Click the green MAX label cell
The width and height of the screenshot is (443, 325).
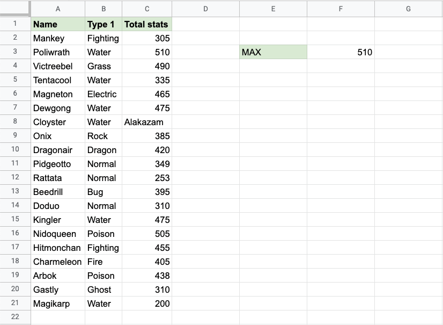(274, 52)
